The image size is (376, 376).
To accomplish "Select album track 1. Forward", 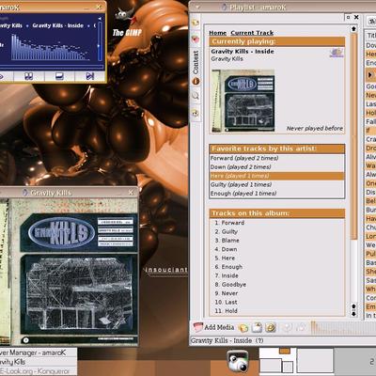I will [229, 223].
